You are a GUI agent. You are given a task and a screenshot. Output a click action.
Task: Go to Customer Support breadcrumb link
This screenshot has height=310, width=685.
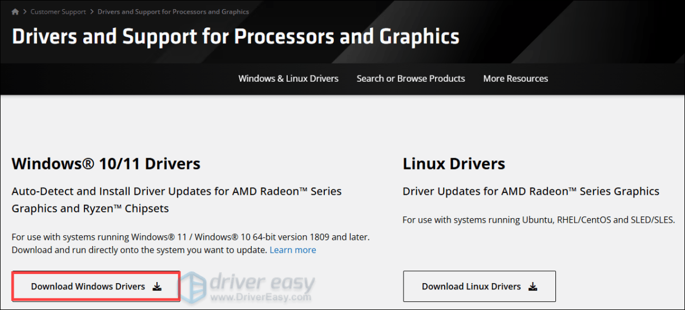pyautogui.click(x=58, y=11)
